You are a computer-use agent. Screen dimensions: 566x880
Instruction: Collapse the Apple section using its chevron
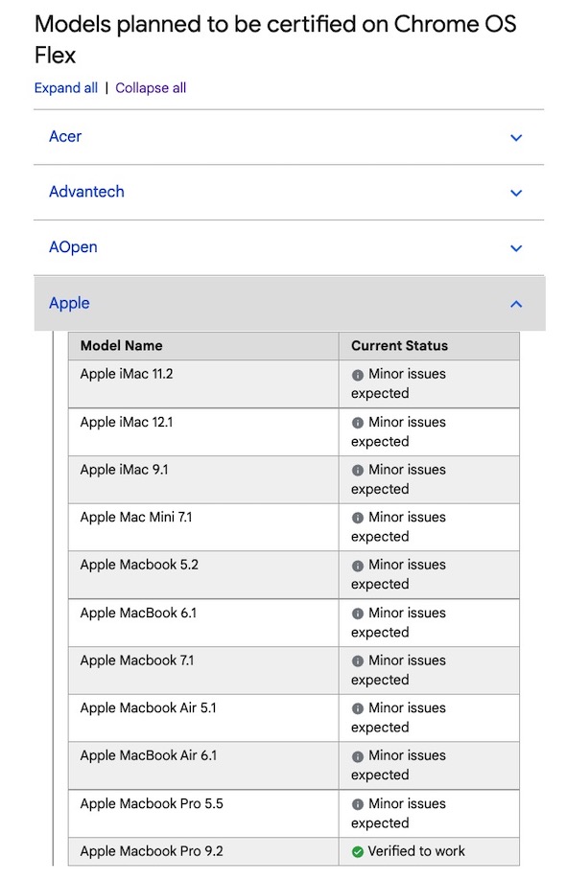[516, 303]
